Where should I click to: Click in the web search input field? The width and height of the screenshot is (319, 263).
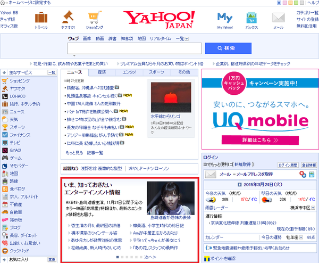click(x=135, y=48)
